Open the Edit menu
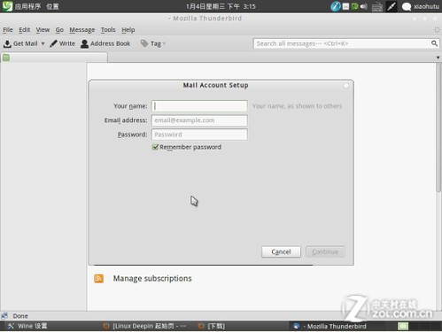 point(25,30)
